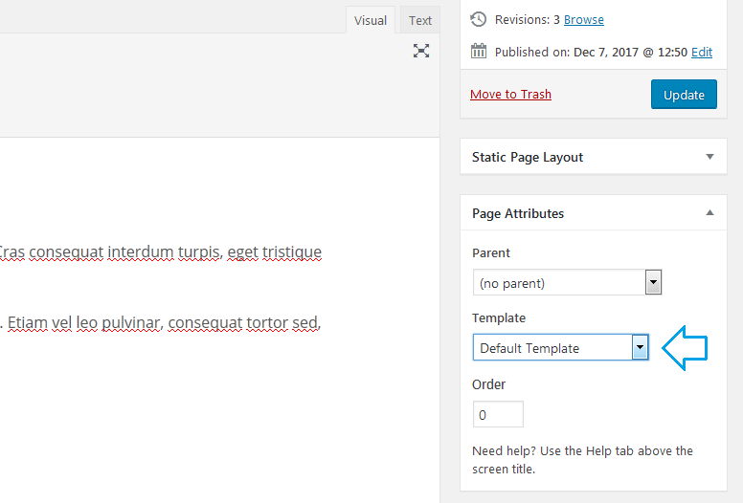The height and width of the screenshot is (503, 743).
Task: Click the Update button
Action: [684, 94]
